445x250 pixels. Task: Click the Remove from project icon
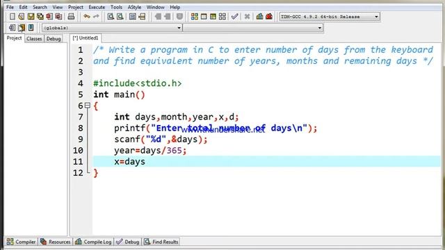[167, 17]
